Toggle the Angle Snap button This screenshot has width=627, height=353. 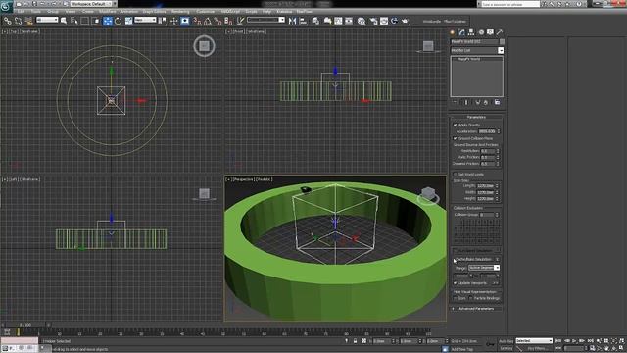(208, 21)
